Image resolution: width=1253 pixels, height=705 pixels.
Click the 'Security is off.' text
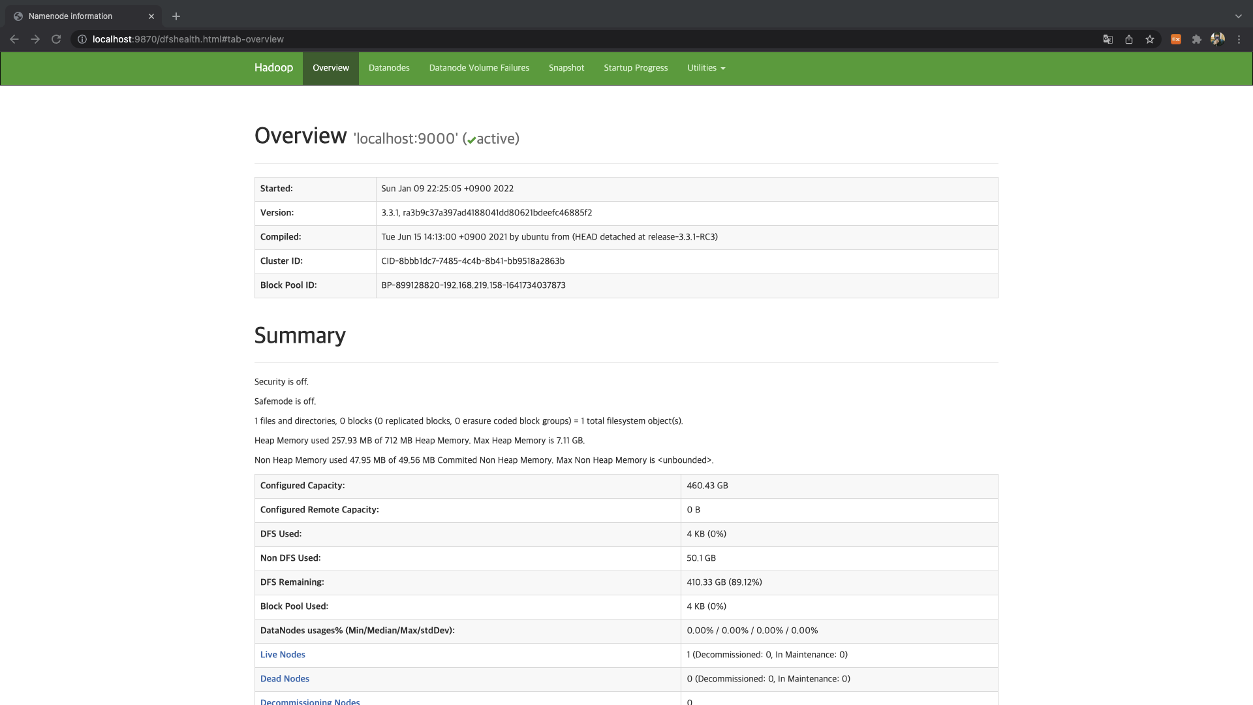(x=281, y=382)
